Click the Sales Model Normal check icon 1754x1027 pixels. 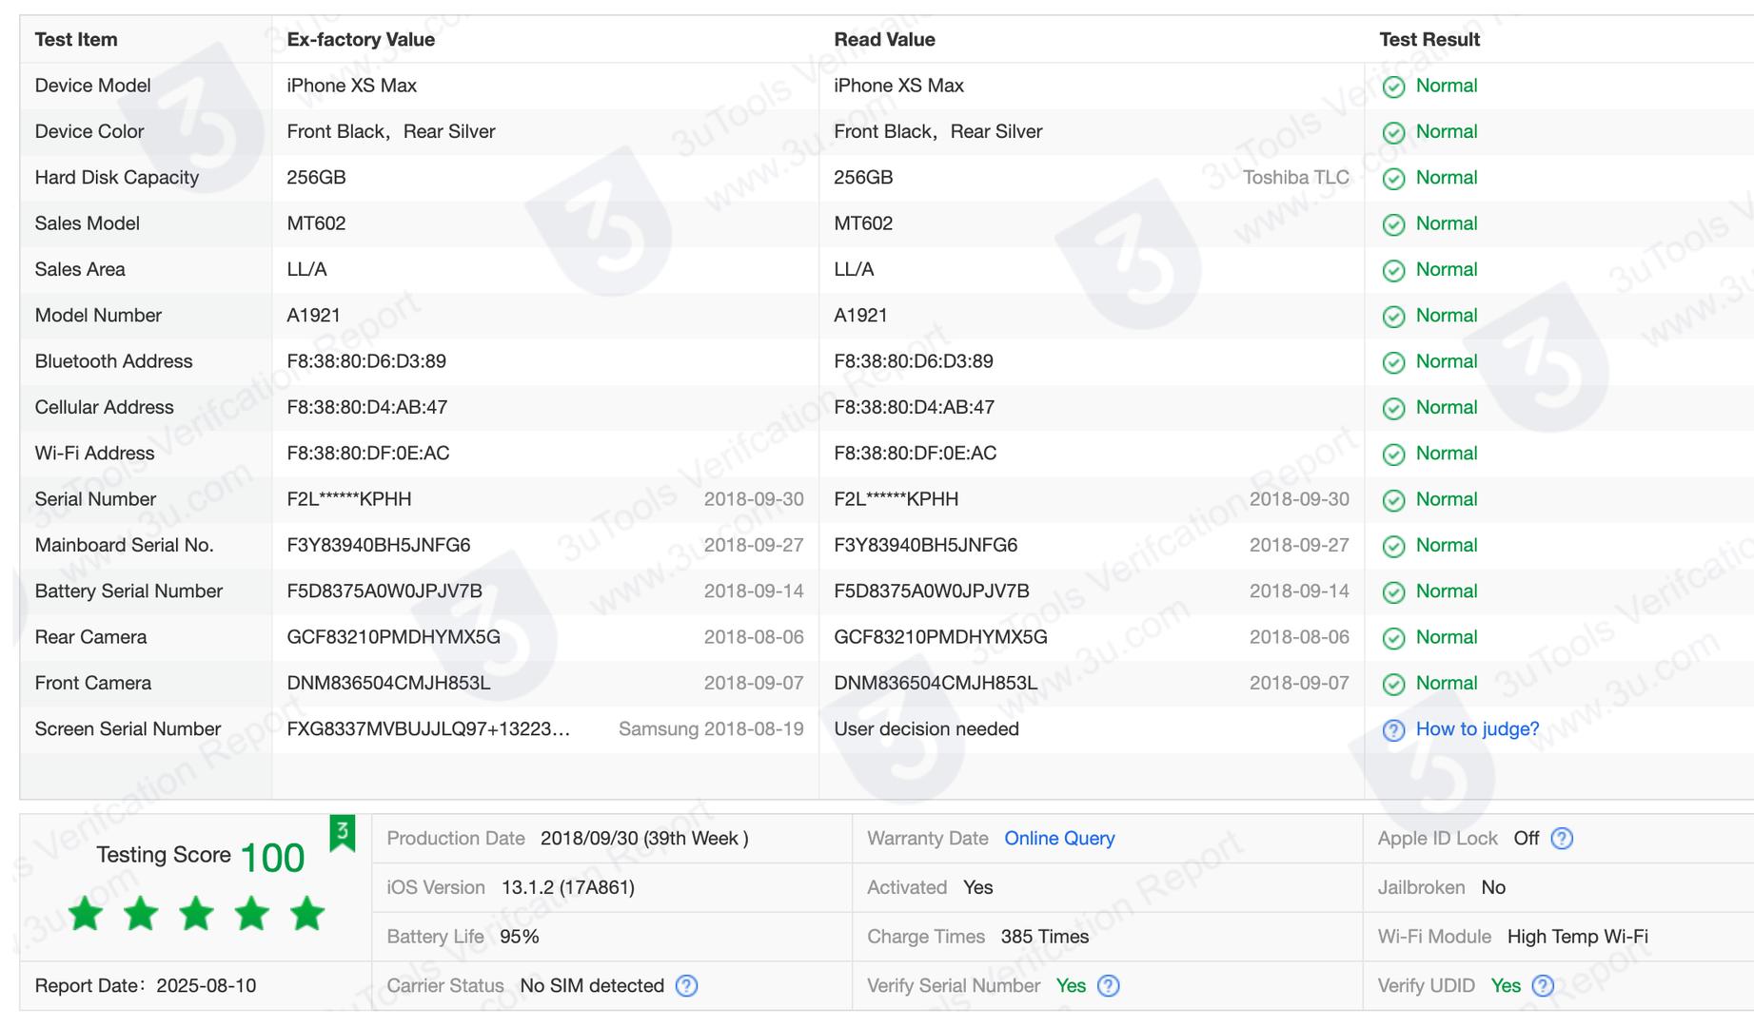coord(1393,225)
